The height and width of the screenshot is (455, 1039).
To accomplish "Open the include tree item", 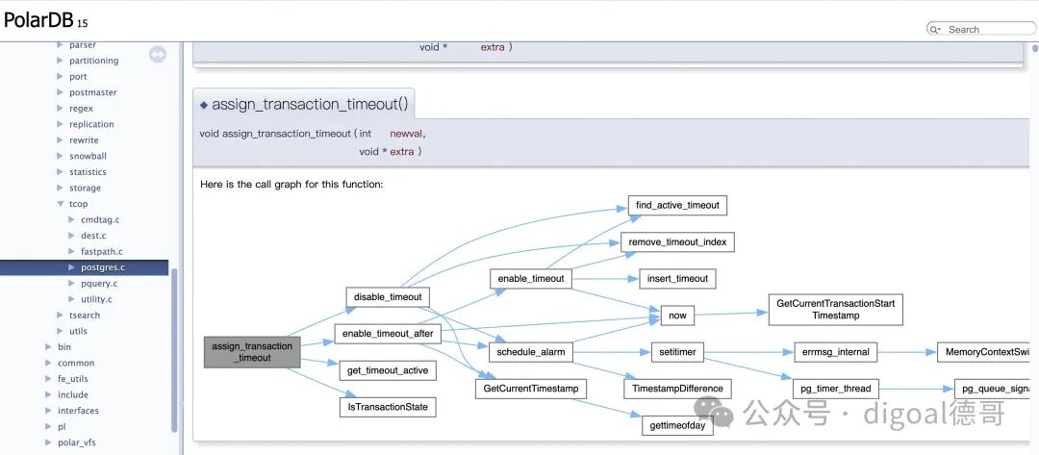I will [x=73, y=394].
